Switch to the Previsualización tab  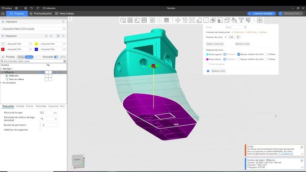[41, 13]
